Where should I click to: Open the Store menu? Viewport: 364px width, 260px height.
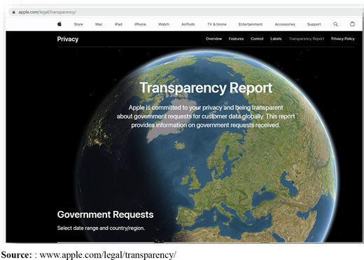click(x=78, y=25)
